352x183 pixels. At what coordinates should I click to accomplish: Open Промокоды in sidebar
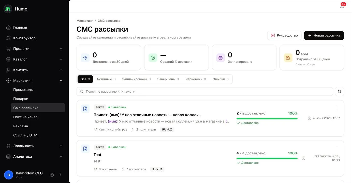click(38, 90)
